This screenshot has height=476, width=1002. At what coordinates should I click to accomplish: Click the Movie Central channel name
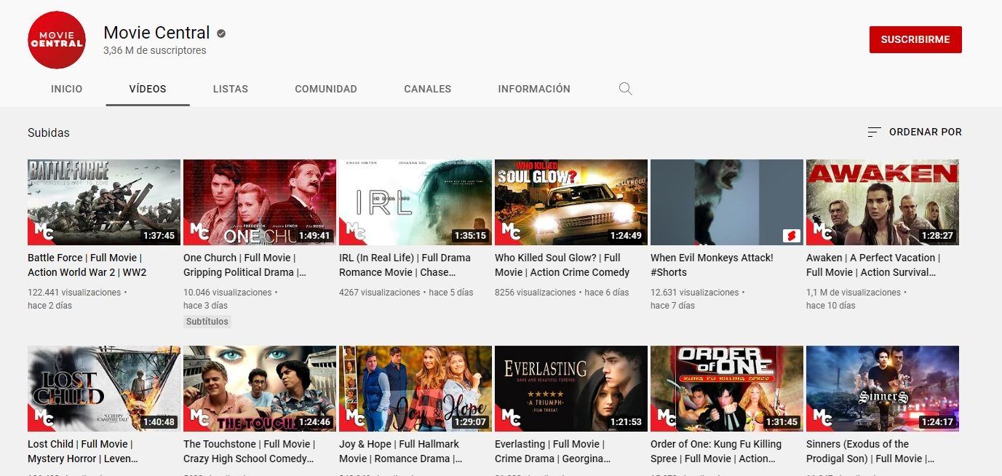pos(156,33)
